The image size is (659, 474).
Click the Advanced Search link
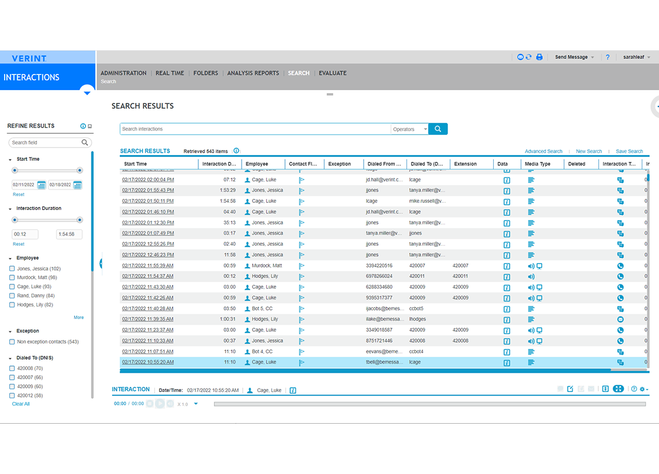[543, 151]
